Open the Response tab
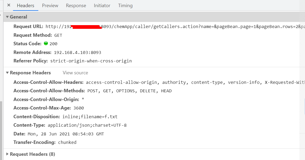The height and width of the screenshot is (160, 305). (x=76, y=6)
